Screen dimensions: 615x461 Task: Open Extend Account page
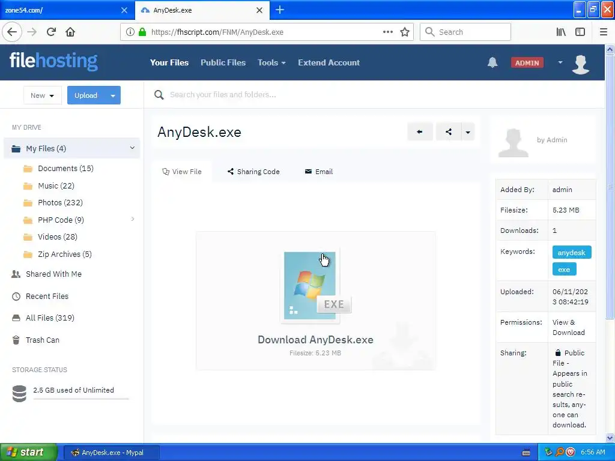[329, 62]
